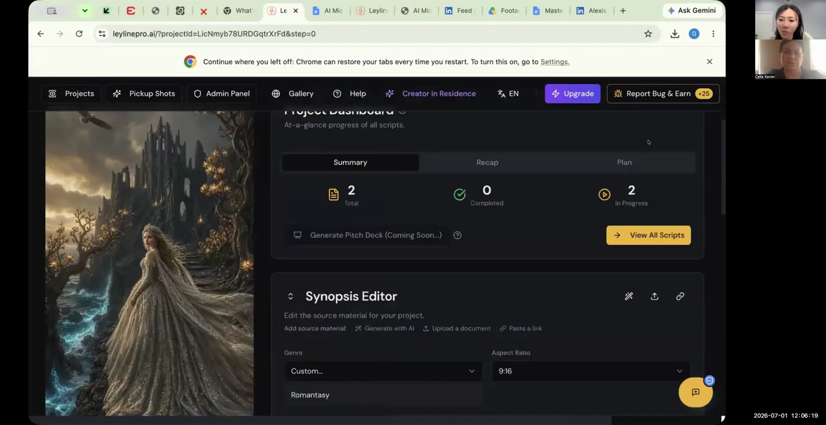Viewport: 826px width, 425px height.
Task: Open the Projects page
Action: click(x=72, y=93)
